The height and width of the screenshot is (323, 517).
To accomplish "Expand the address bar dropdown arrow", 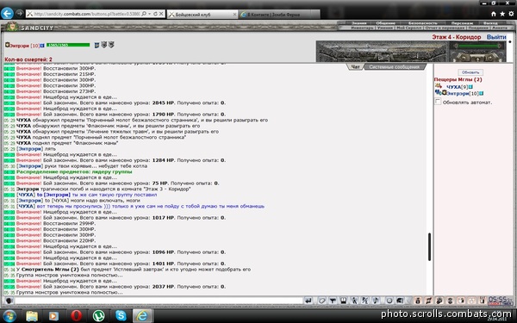I will (149, 14).
